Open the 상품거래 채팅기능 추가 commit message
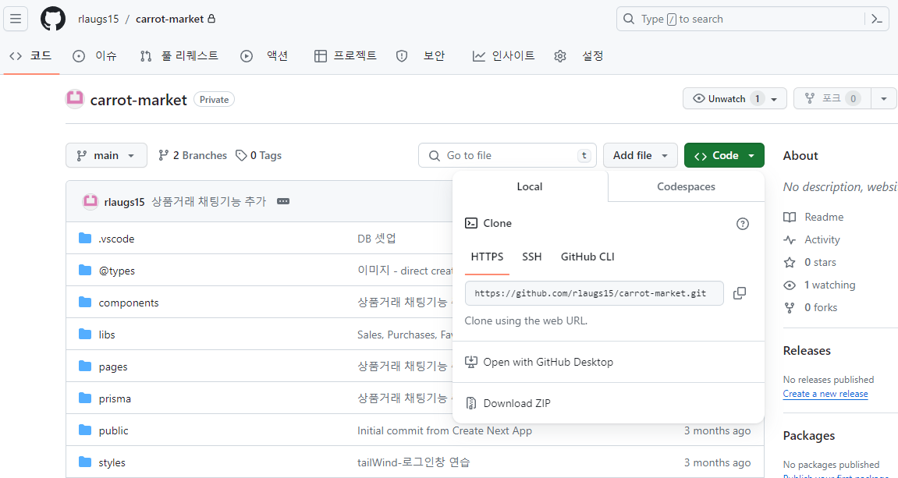This screenshot has width=898, height=478. pos(209,201)
